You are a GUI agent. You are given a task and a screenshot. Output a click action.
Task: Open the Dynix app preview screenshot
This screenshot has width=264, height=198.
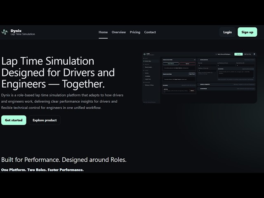point(199,78)
